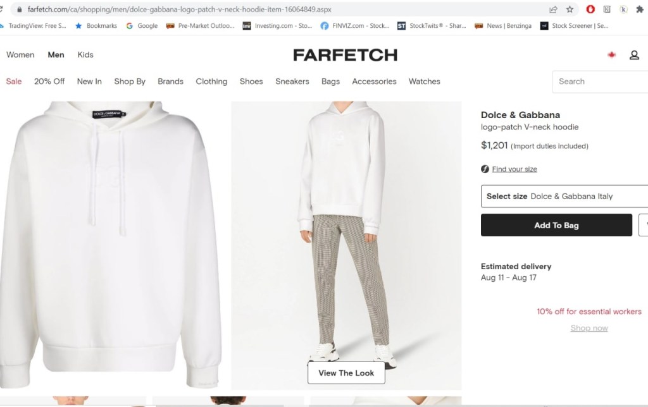Image resolution: width=648 pixels, height=407 pixels.
Task: Open the Google bookmark
Action: click(142, 26)
